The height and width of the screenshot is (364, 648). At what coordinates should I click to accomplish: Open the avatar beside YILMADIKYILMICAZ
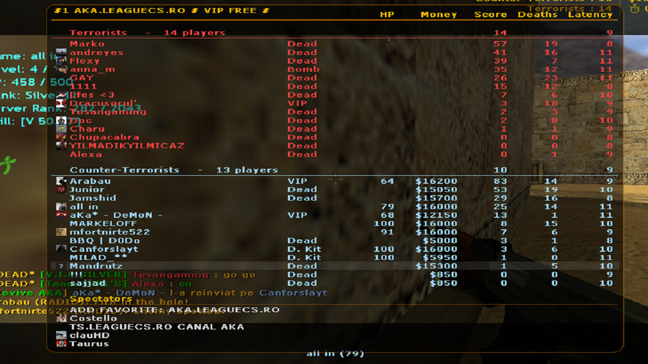[61, 146]
